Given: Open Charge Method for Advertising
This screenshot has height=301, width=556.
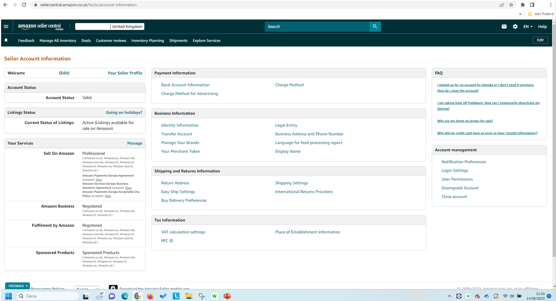Looking at the screenshot, I should [189, 93].
